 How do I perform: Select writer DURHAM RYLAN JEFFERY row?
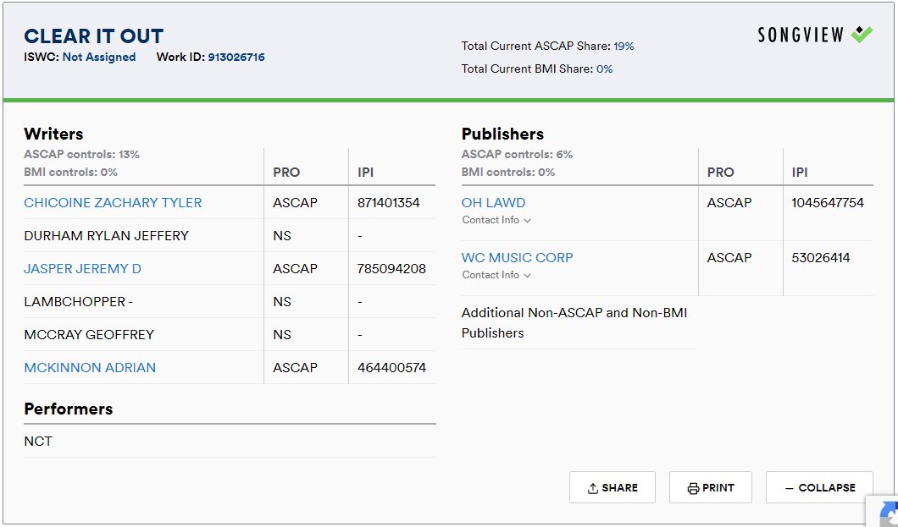coord(230,235)
